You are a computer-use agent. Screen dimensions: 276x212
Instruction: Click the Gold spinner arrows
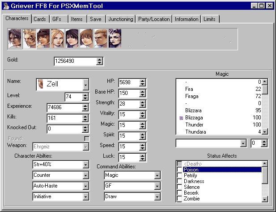point(99,61)
